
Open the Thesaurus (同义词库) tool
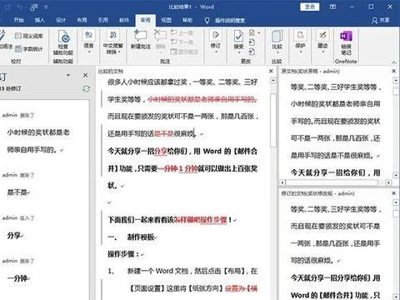click(29, 36)
